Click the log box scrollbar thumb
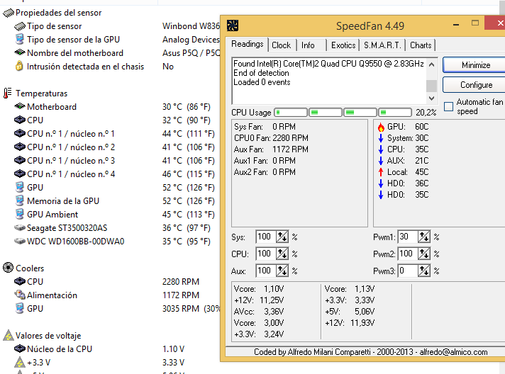Screen dimensions: 505x374 tap(431, 86)
